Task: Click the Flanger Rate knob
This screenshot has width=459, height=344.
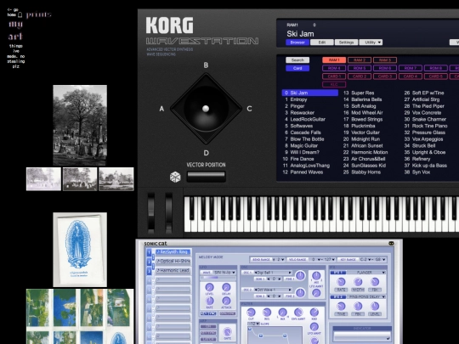Action: (x=341, y=282)
